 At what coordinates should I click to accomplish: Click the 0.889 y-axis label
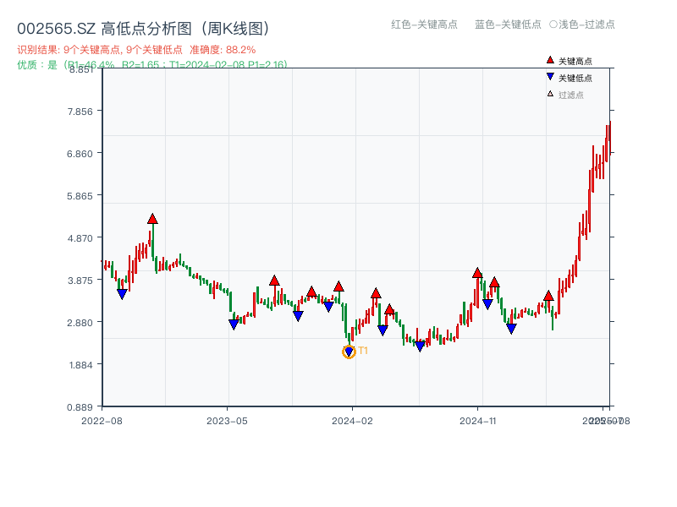[x=80, y=407]
